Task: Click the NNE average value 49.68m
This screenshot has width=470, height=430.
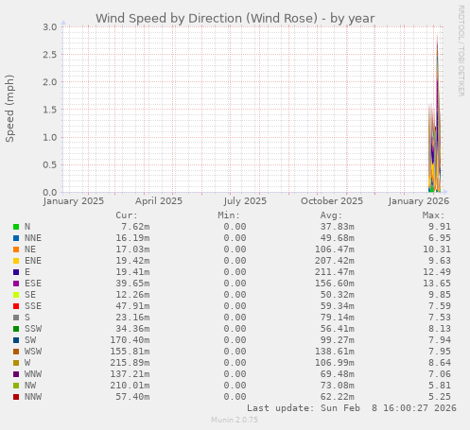Action: pos(338,238)
